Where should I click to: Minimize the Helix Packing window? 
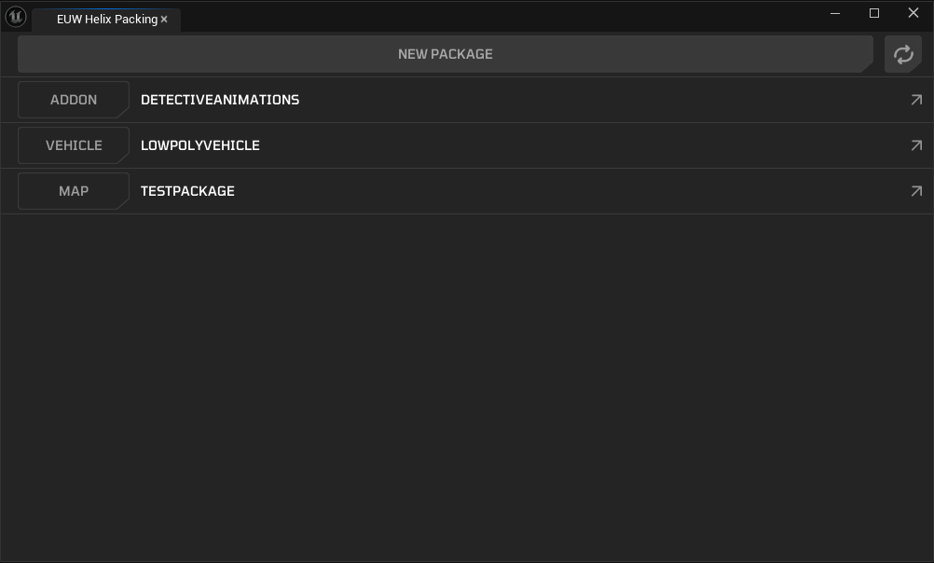[x=835, y=13]
